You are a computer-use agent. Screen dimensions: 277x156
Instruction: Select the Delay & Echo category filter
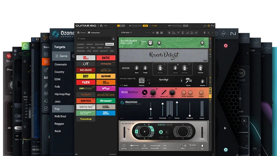99,44
